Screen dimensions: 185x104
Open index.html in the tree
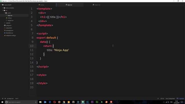pos(9,28)
